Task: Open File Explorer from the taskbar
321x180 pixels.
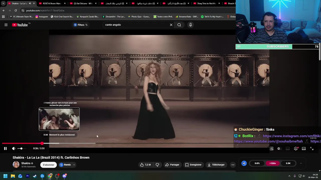Action: click(x=13, y=176)
